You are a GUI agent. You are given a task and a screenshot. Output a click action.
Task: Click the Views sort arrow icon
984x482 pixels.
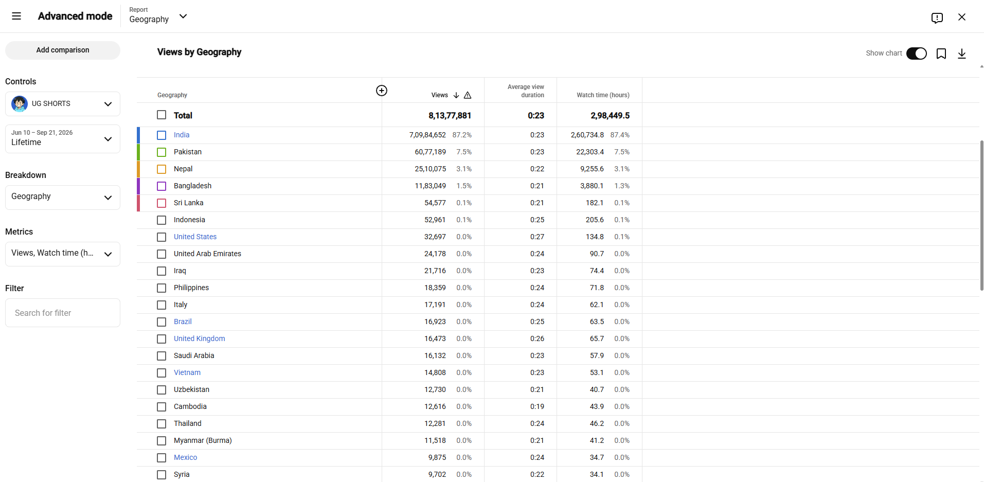456,95
